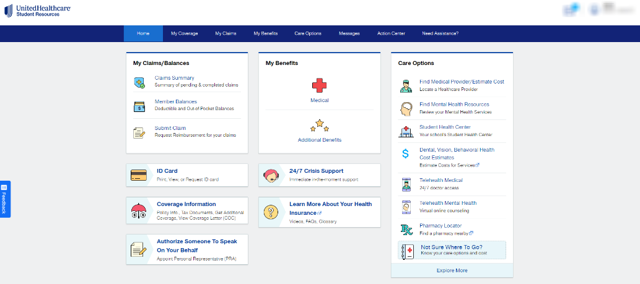Click the Submit Claim notepad icon
Screen dimensions: 640x284
139,133
